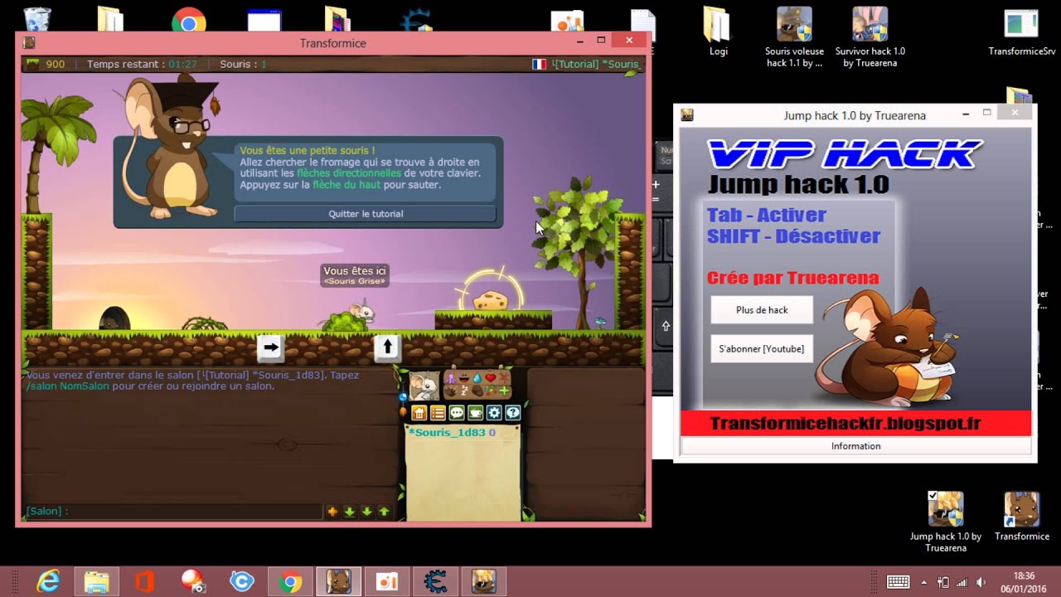This screenshot has height=597, width=1061.
Task: Open the orange list menu icon
Action: pos(438,413)
